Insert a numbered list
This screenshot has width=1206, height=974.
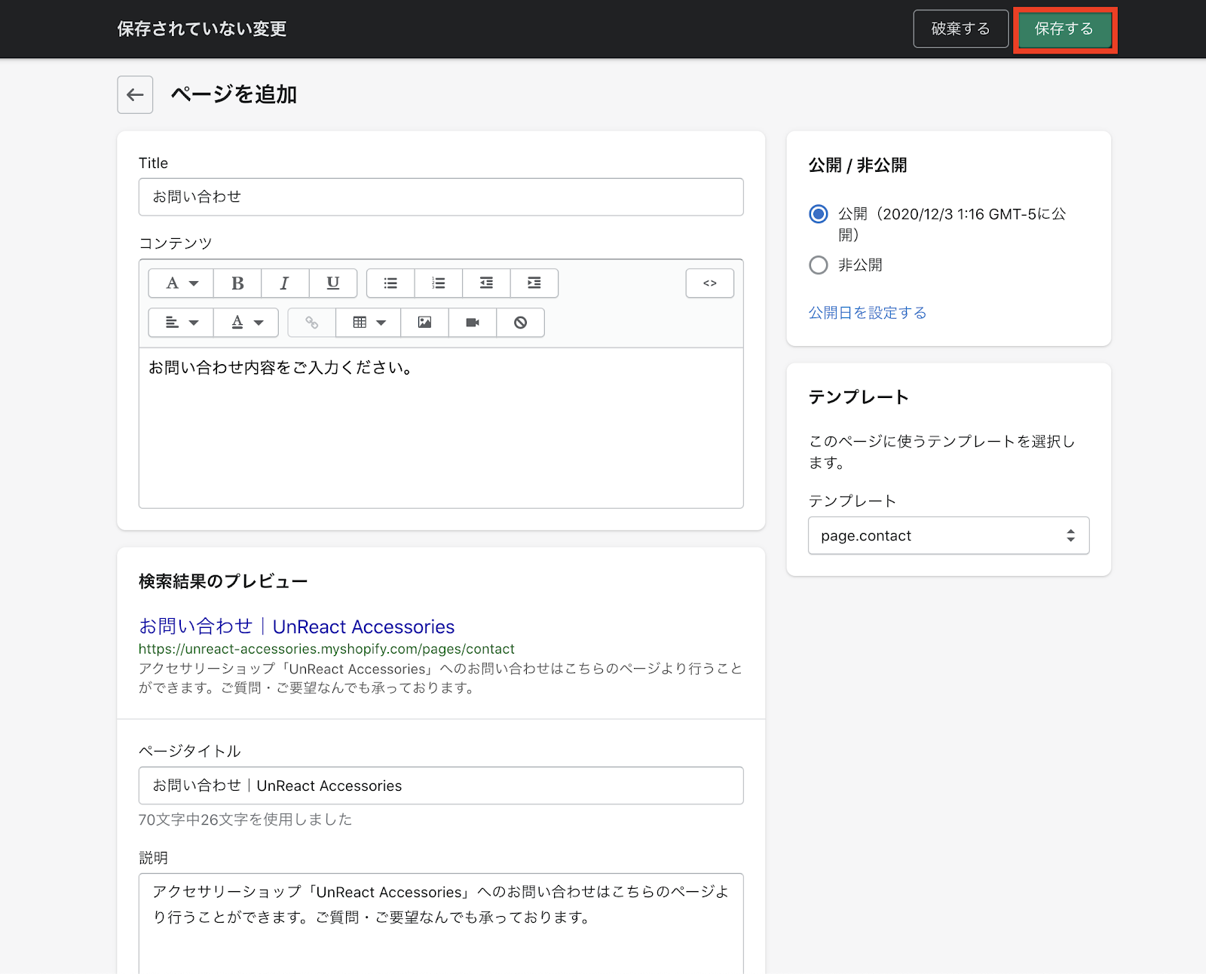[x=438, y=283]
